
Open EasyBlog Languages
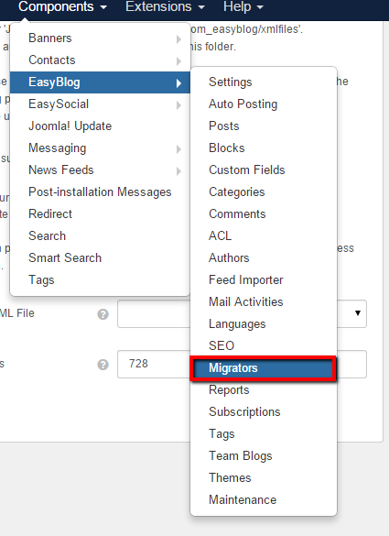[264, 324]
